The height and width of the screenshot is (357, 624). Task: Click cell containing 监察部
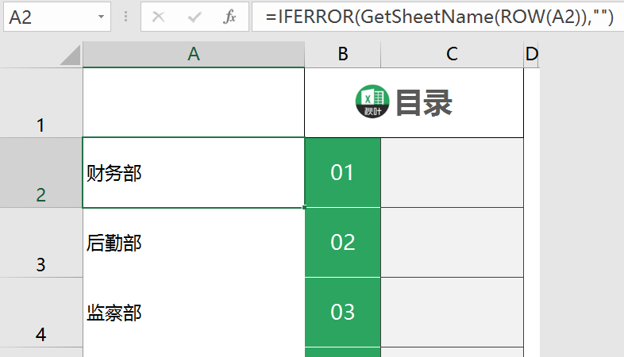(x=194, y=313)
